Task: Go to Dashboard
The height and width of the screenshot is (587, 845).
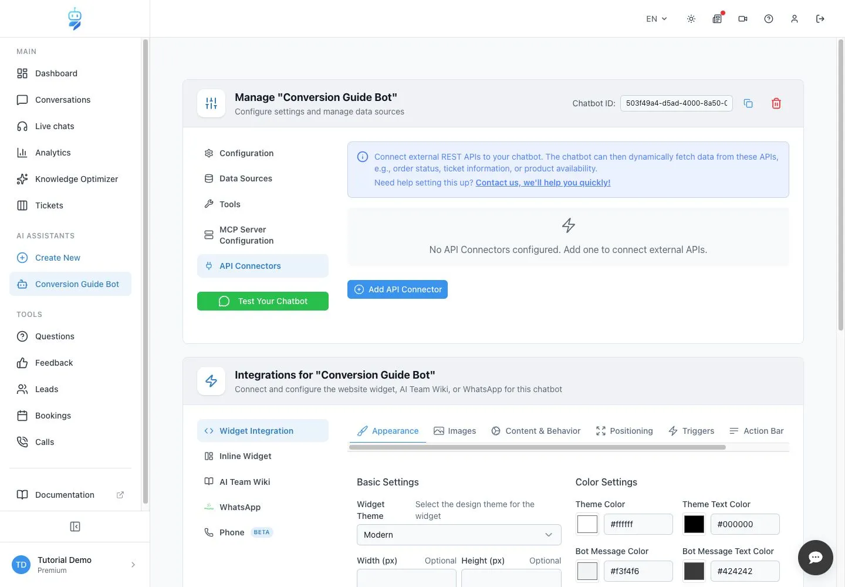Action: click(70, 73)
